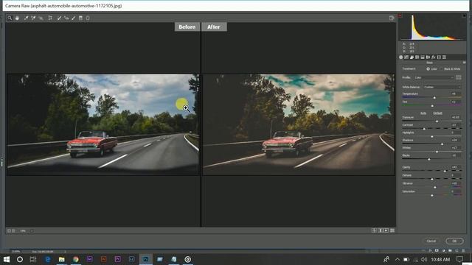Open the Detail panel tab
Image resolution: width=472 pixels, height=265 pixels.
412,57
